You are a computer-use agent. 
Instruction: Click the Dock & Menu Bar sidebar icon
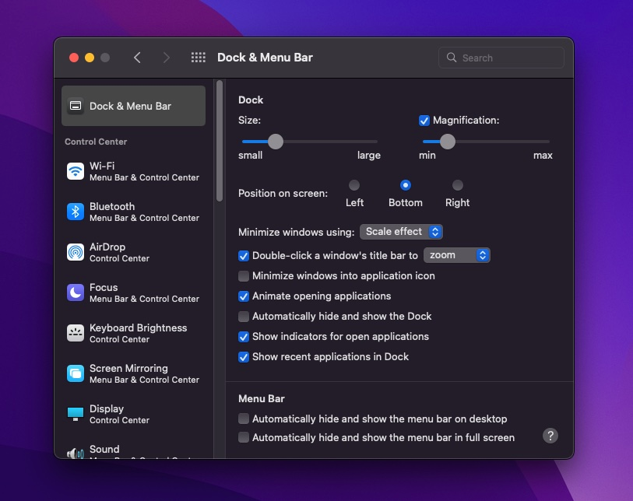tap(76, 106)
